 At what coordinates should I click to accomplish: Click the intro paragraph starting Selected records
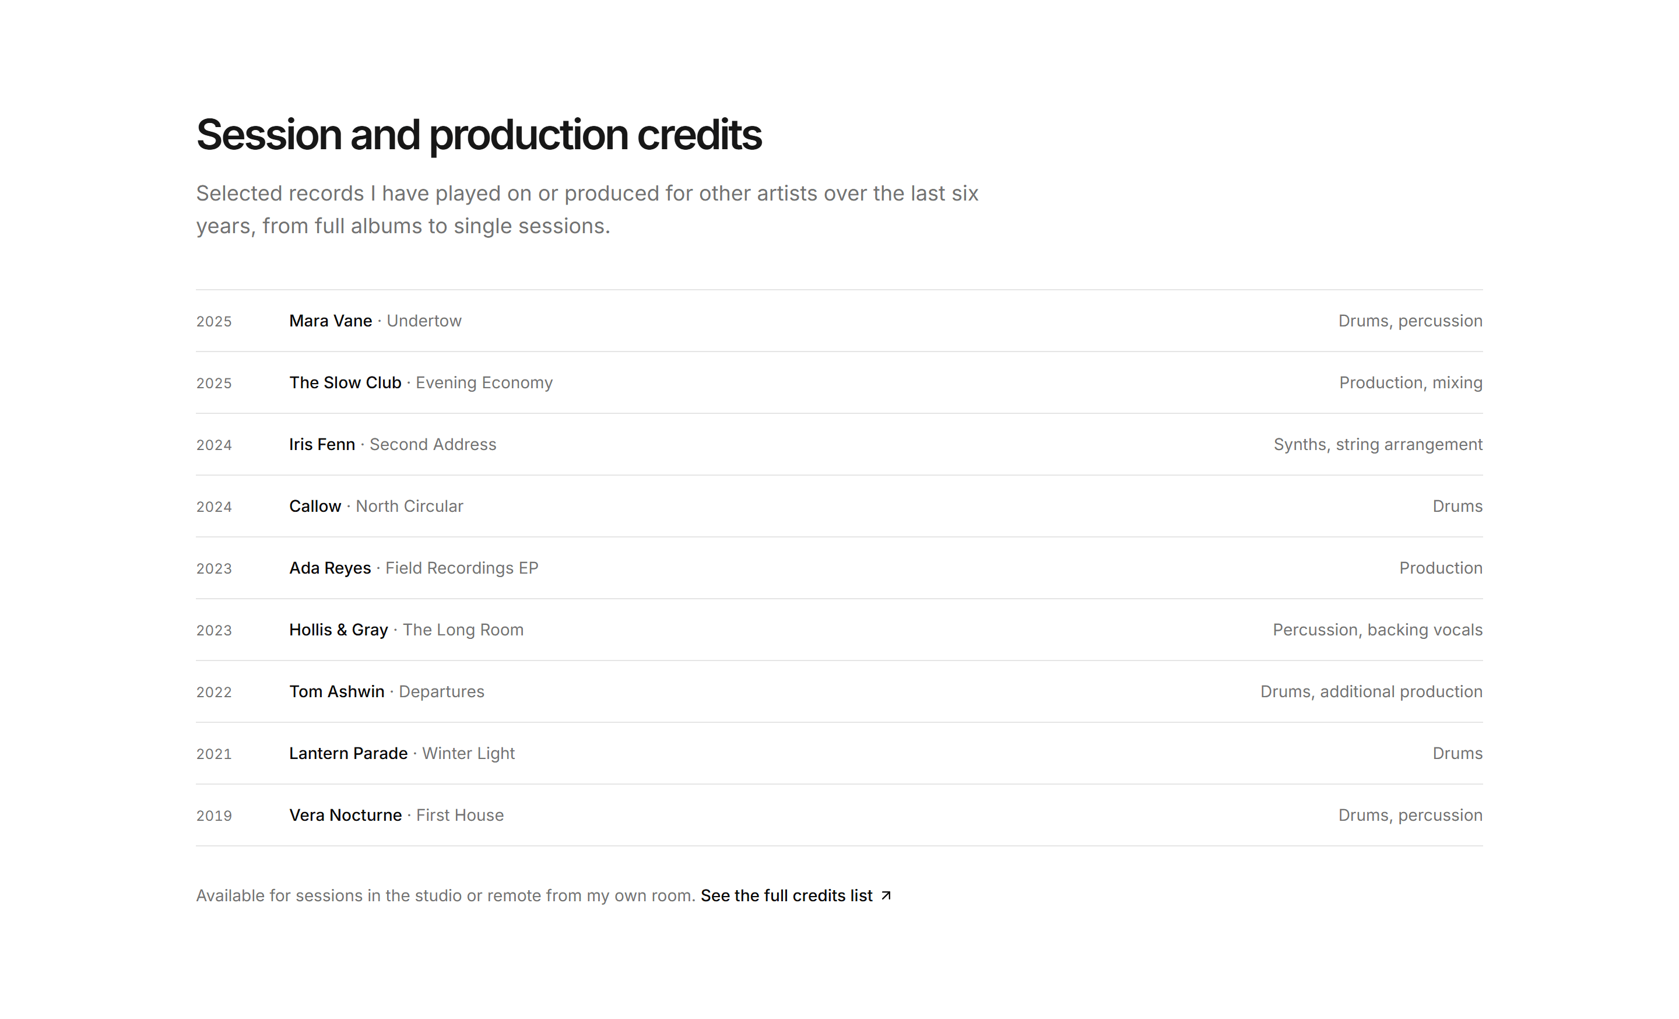pos(588,210)
